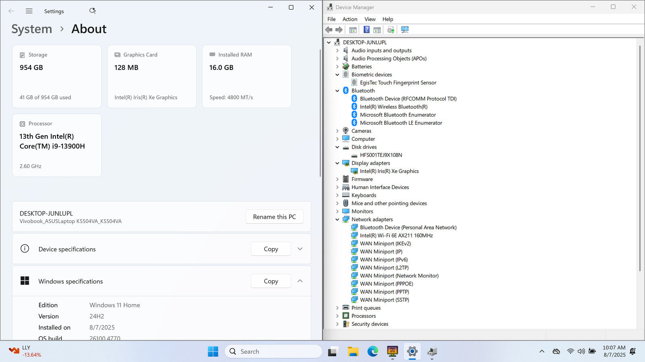This screenshot has height=362, width=645.
Task: Collapse the Windows specifications section
Action: pos(300,281)
